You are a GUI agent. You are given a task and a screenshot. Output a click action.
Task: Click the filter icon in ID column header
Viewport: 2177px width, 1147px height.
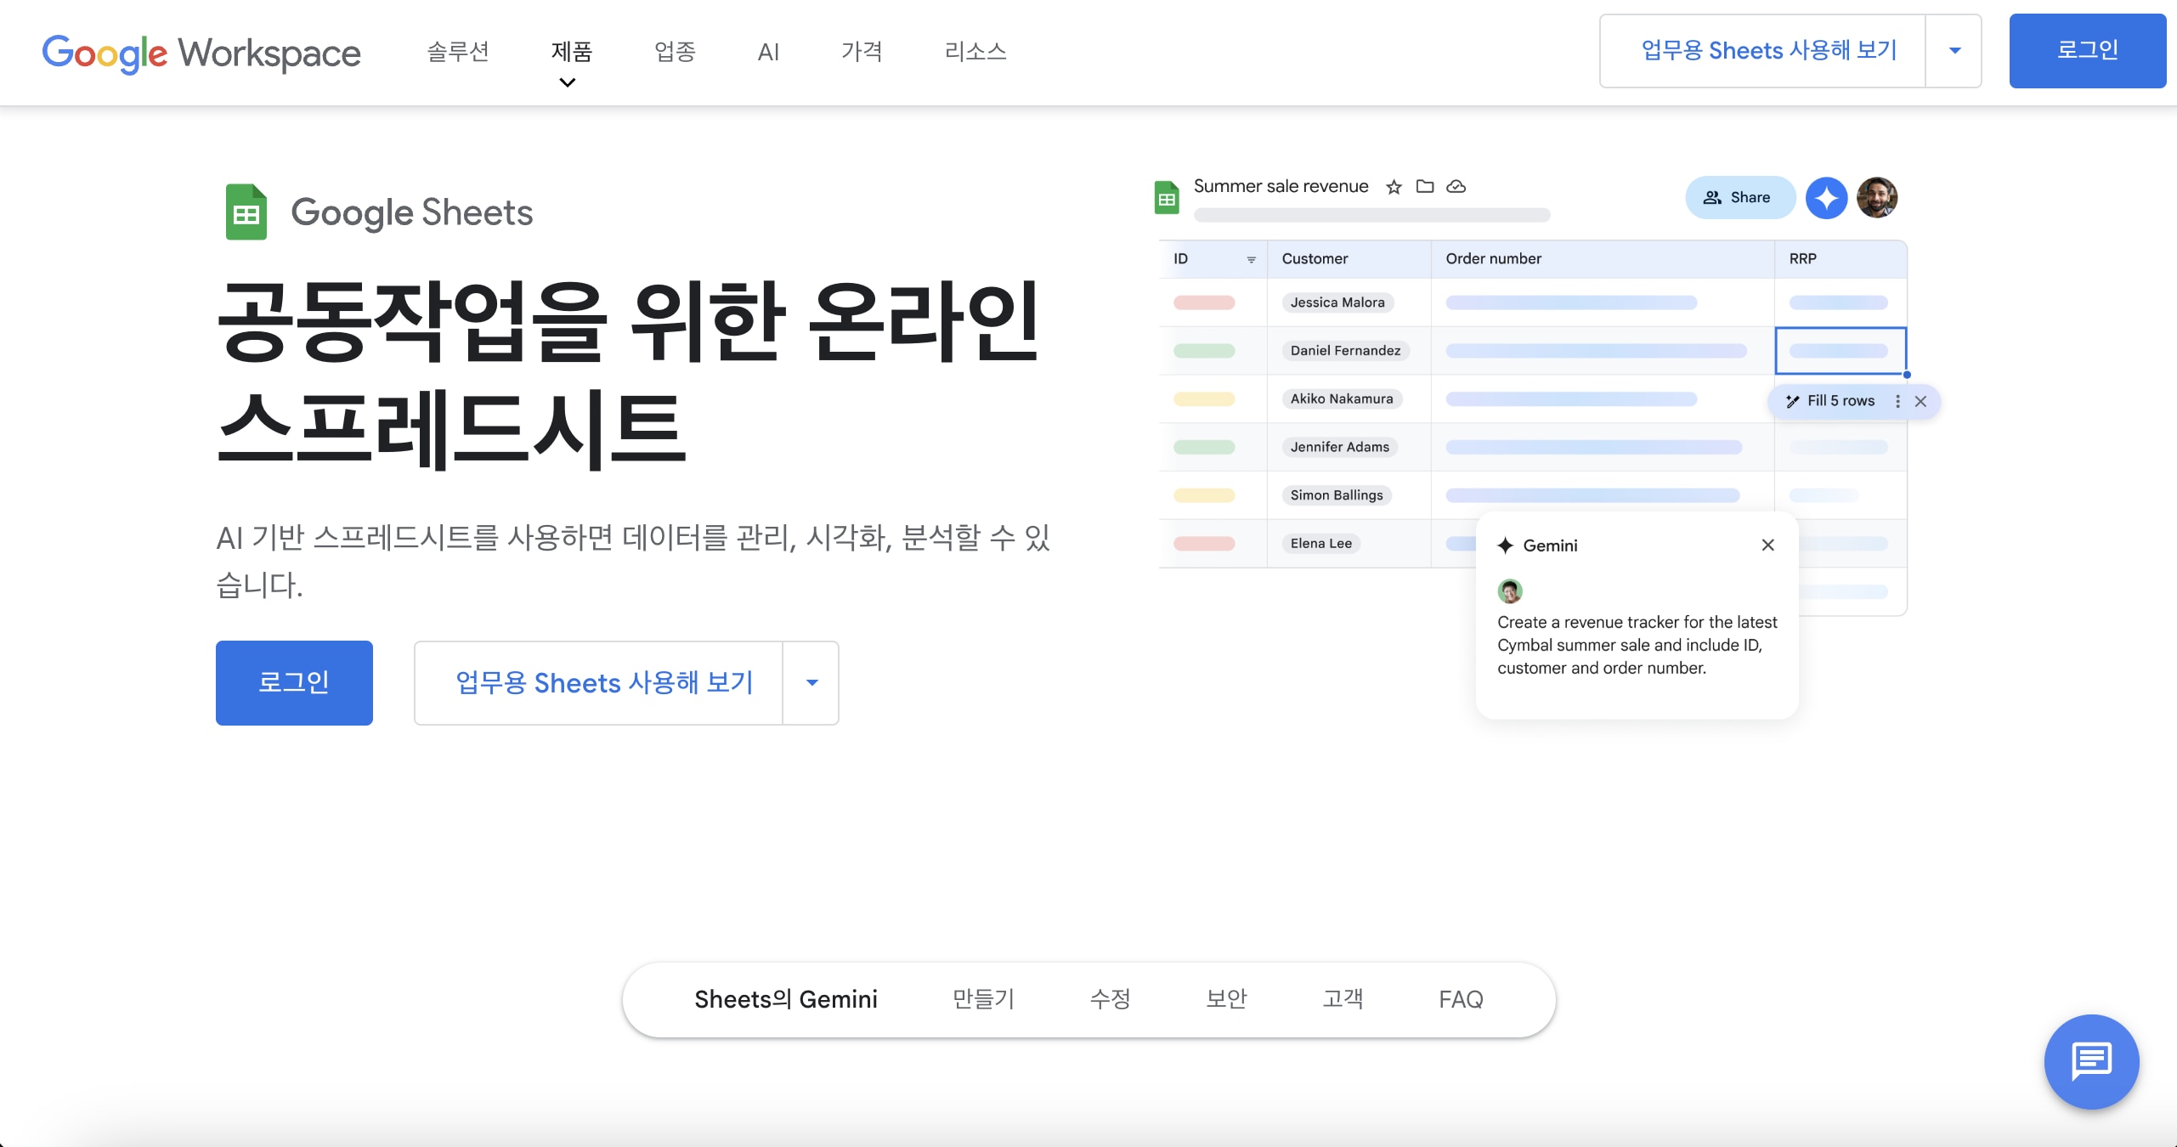point(1251,259)
